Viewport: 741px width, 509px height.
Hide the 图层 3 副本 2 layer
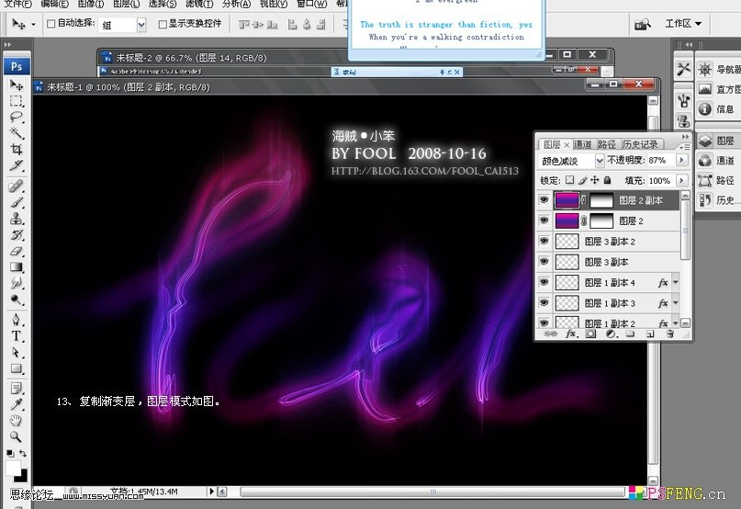click(x=544, y=241)
